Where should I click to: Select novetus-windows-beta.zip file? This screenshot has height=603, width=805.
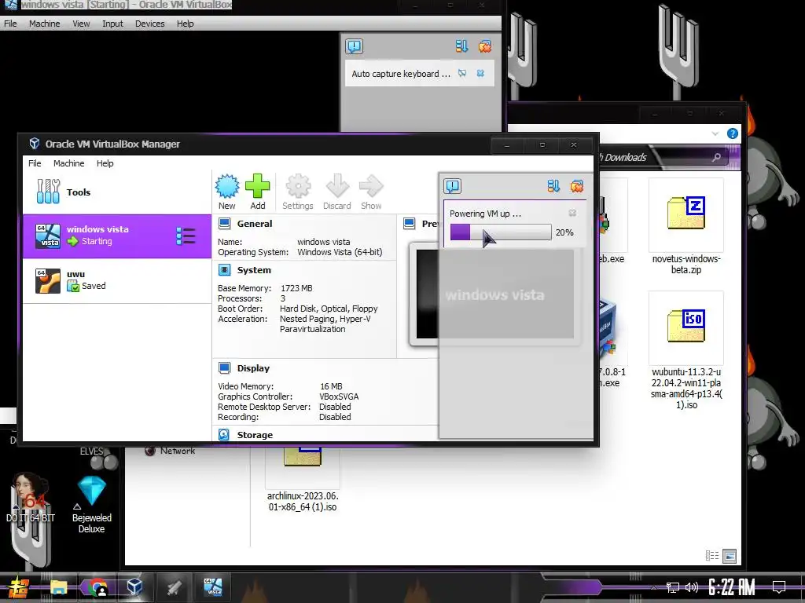pos(686,227)
